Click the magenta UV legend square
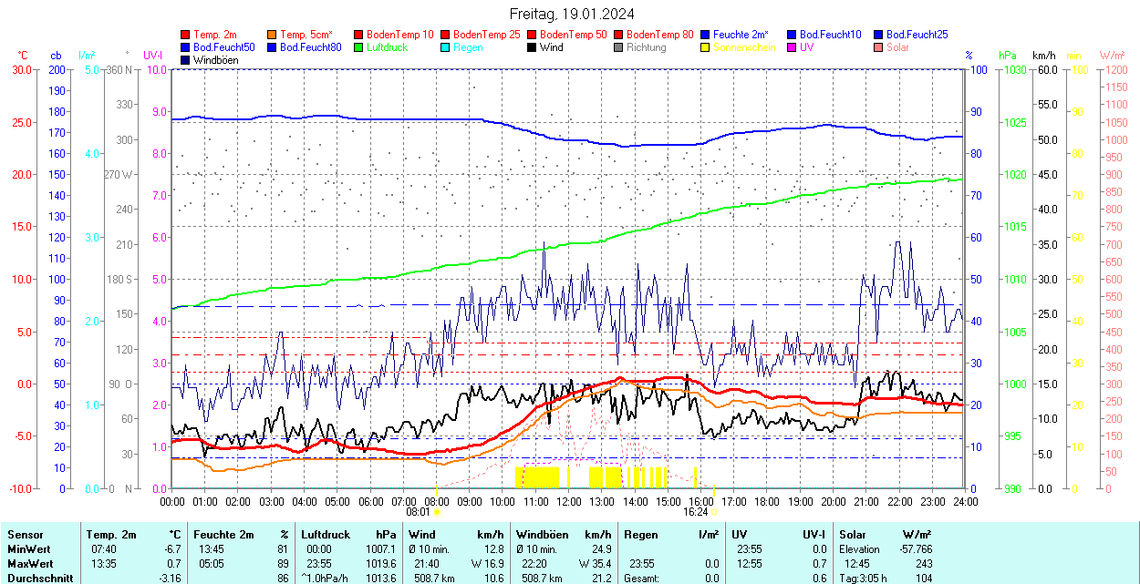The height and width of the screenshot is (584, 1140). tap(793, 47)
